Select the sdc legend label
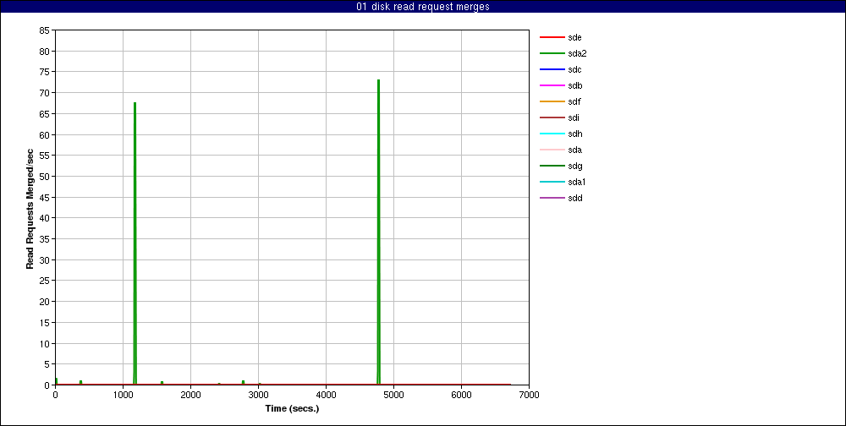846x426 pixels. (574, 70)
